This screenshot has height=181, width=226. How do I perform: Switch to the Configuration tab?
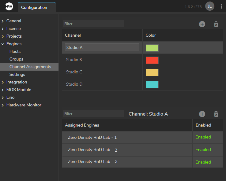pyautogui.click(x=34, y=7)
